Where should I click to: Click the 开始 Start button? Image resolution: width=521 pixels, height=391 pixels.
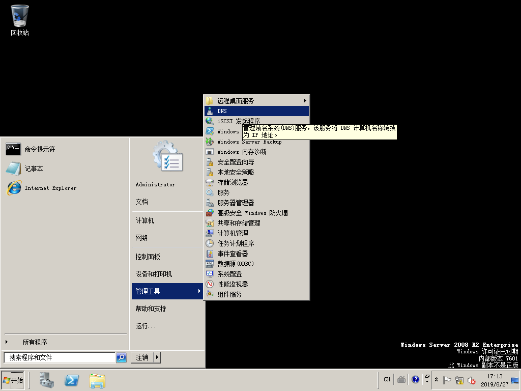(13, 380)
